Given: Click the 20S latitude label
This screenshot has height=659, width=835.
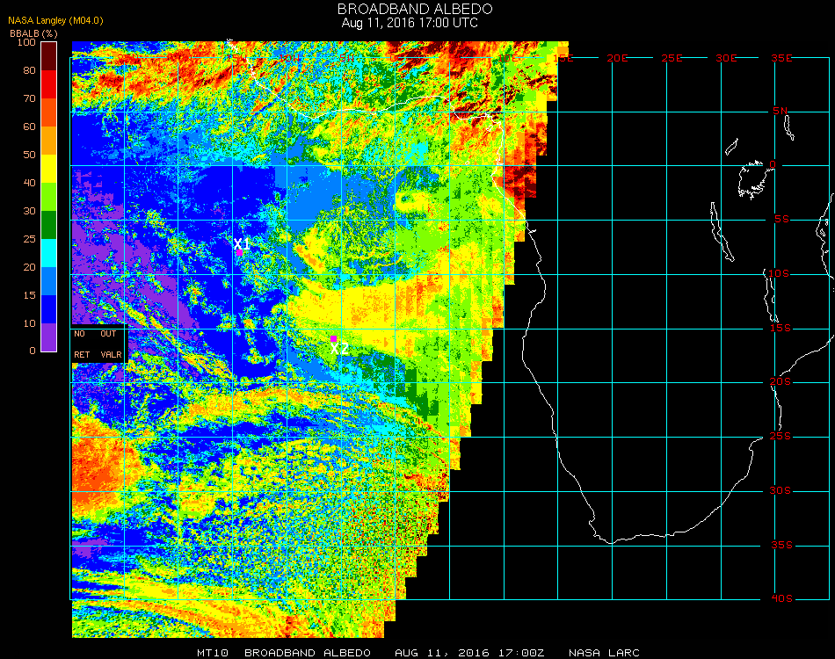Looking at the screenshot, I should click(x=781, y=381).
